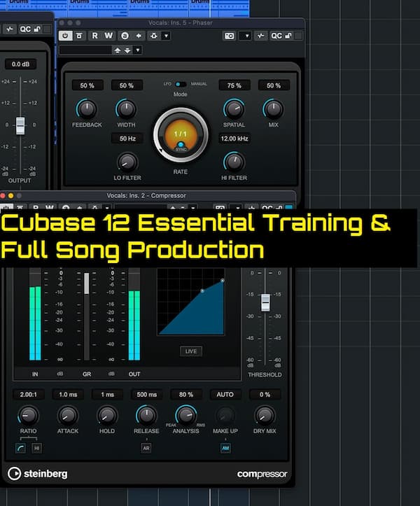Click the 2.00:1 ratio value
The height and width of the screenshot is (506, 420).
pos(29,395)
